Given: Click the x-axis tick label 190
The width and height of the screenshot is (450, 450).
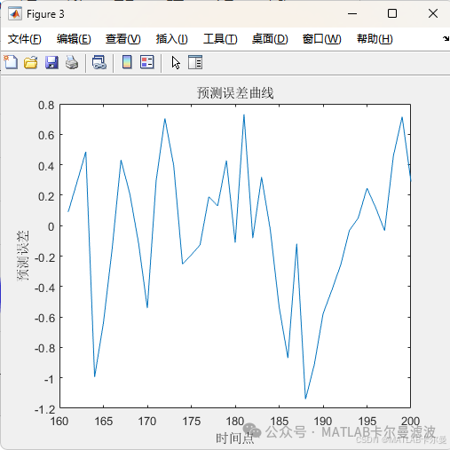Looking at the screenshot, I should coord(323,422).
